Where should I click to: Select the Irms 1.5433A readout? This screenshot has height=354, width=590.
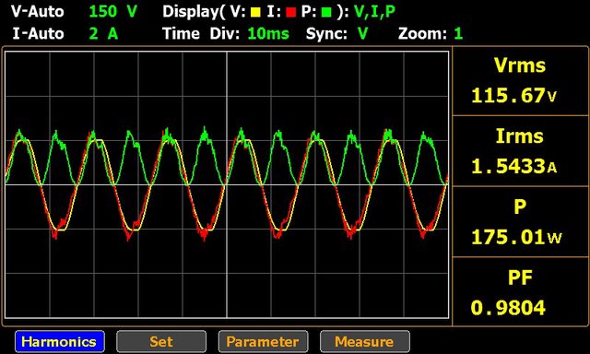520,151
